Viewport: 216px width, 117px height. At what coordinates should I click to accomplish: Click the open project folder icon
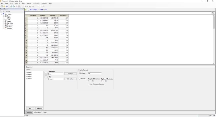(4, 6)
